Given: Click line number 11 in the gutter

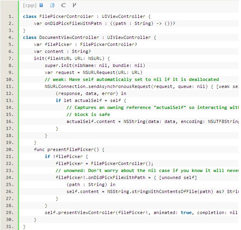Looking at the screenshot, I should 10,86.
